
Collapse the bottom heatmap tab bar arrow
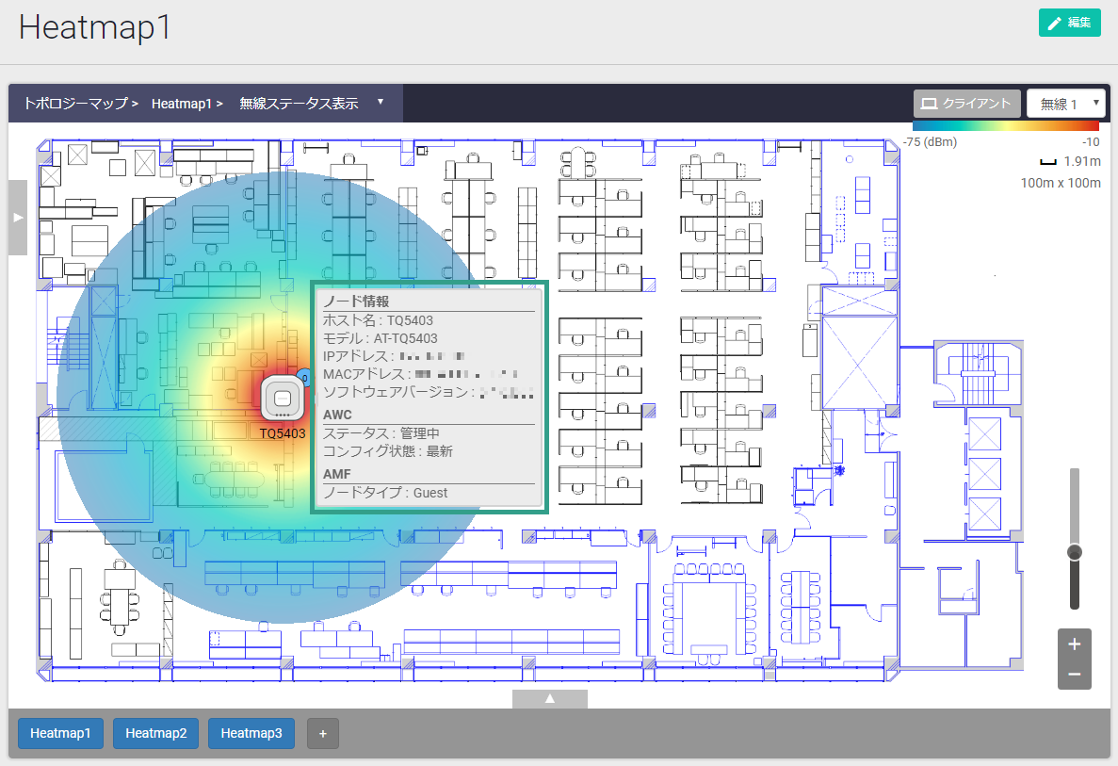click(x=550, y=698)
